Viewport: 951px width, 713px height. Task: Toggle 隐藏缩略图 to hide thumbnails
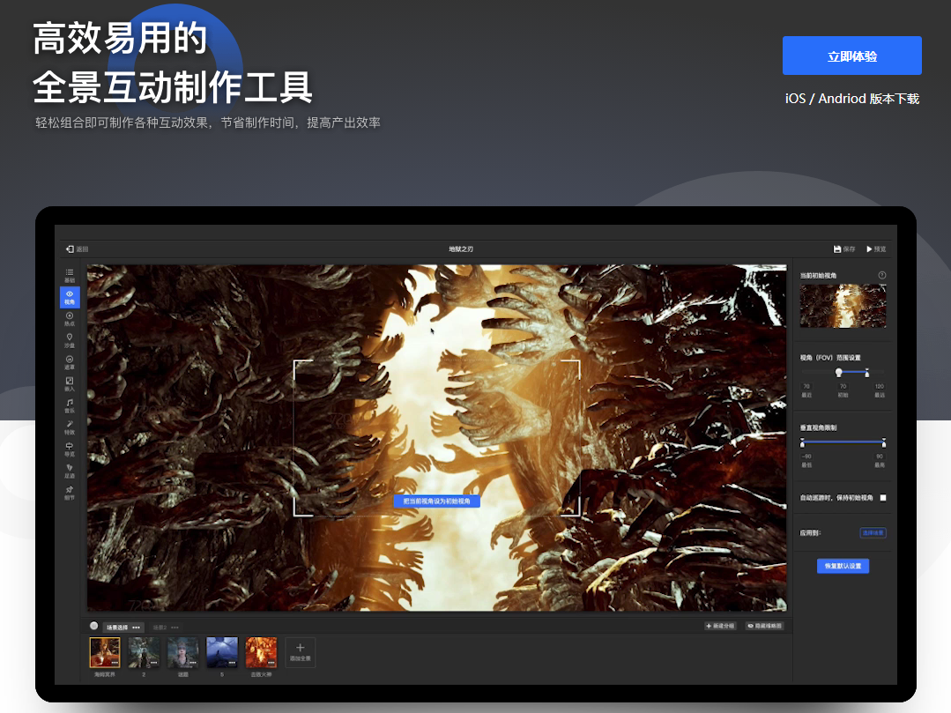click(x=764, y=626)
